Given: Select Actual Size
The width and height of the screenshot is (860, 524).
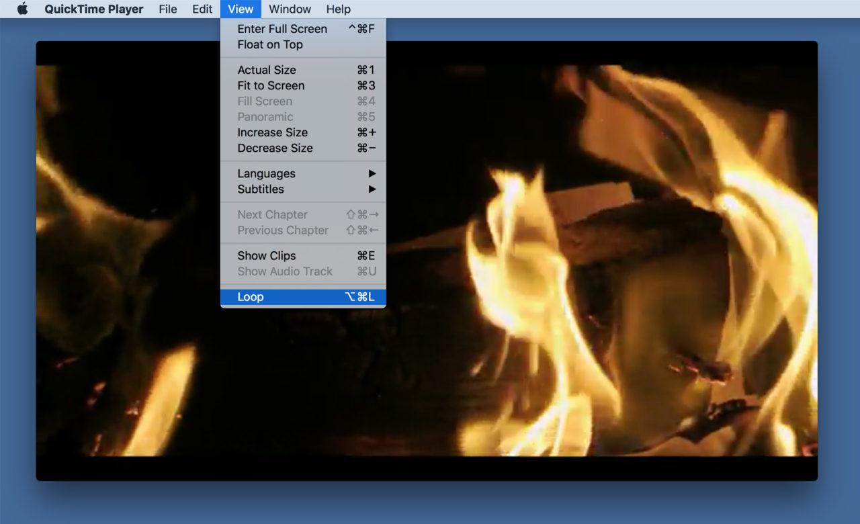Looking at the screenshot, I should click(x=303, y=70).
